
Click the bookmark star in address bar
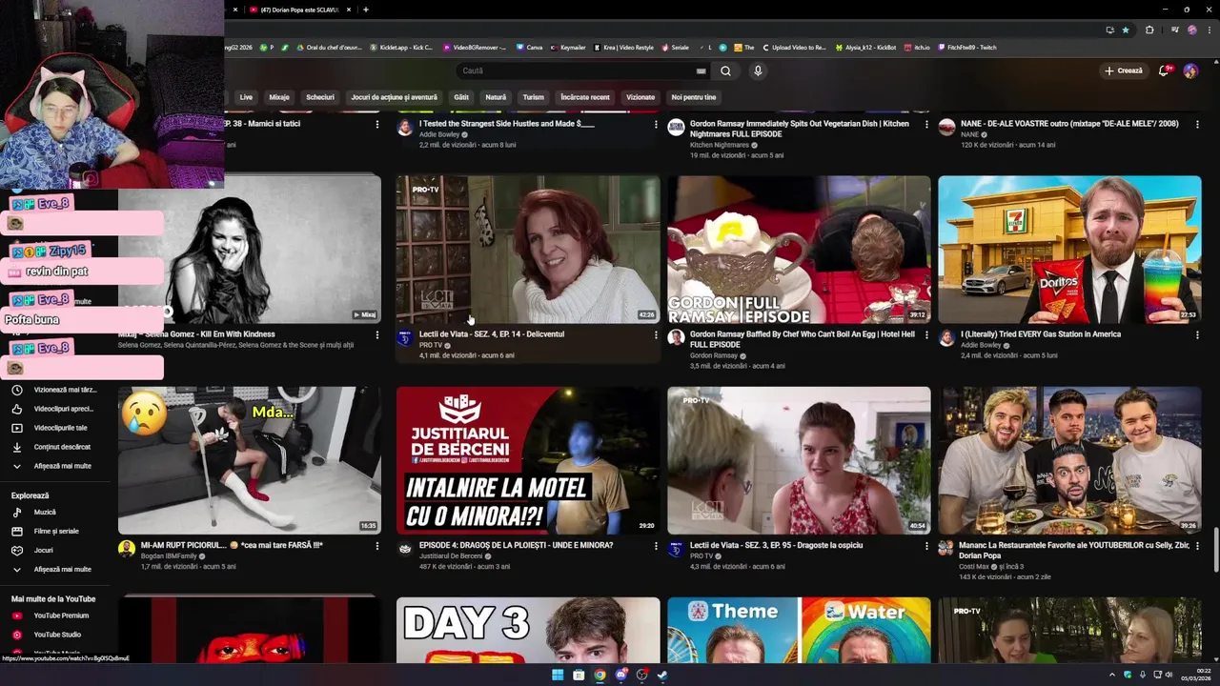coord(1126,30)
